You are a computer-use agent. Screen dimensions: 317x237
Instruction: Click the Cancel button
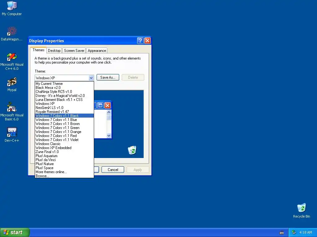click(113, 170)
